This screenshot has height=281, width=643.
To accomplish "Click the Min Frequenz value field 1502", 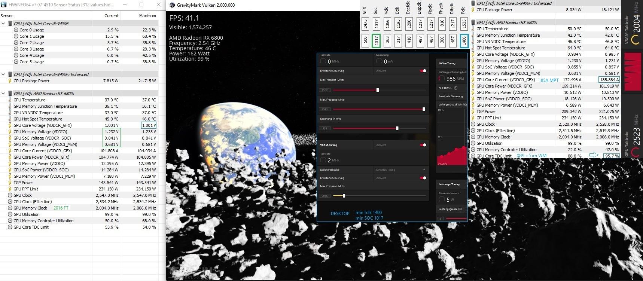I will (324, 90).
